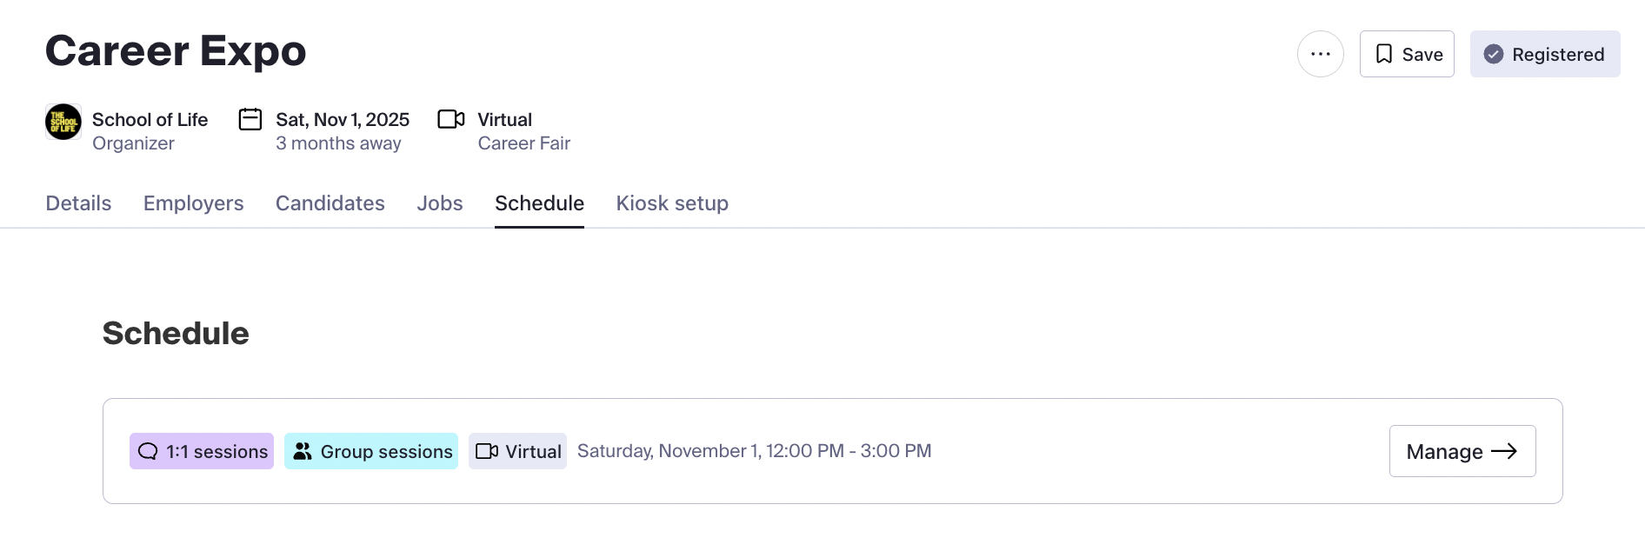This screenshot has width=1645, height=551.
Task: Click the Saturday session time text
Action: coord(754,451)
